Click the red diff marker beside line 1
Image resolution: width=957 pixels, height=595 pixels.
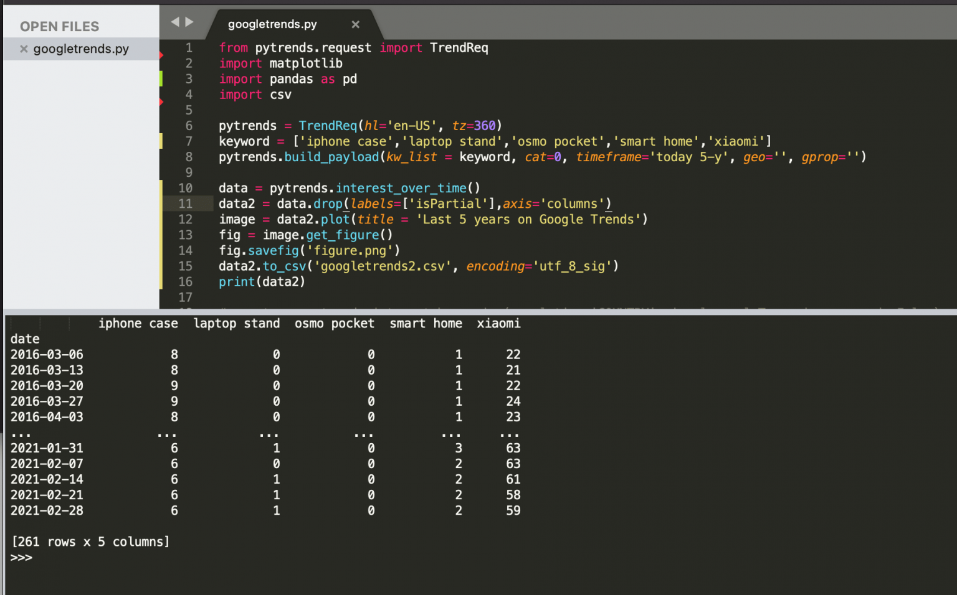pos(161,55)
